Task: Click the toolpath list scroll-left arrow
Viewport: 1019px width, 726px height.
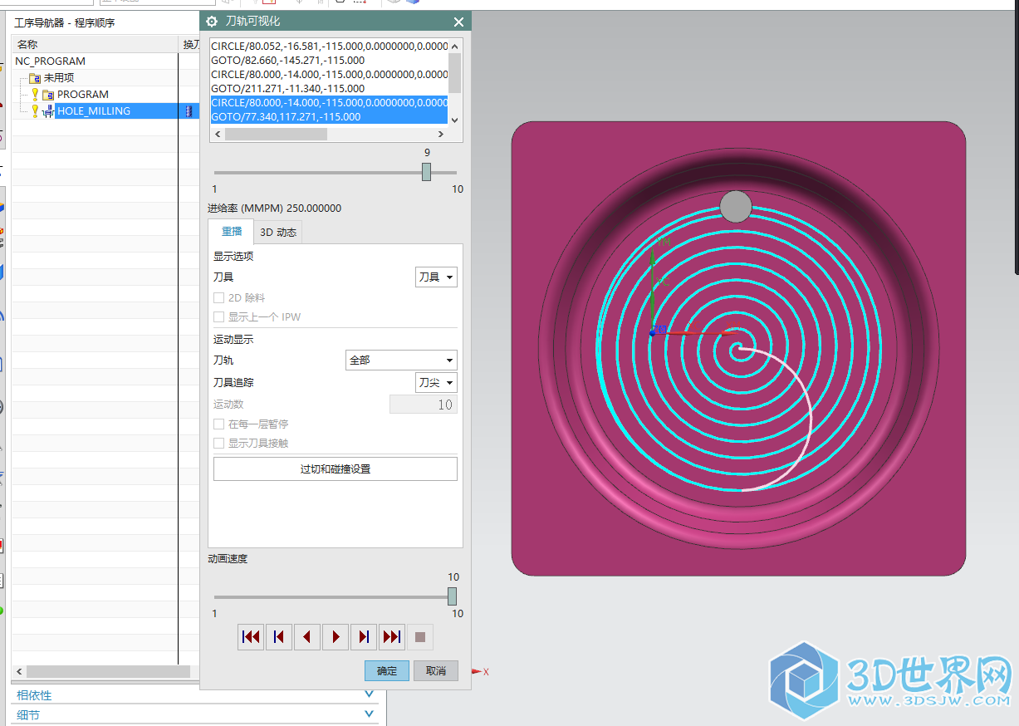Action: 217,134
